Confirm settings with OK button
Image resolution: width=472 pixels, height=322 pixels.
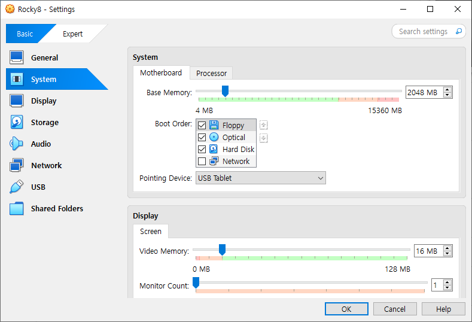point(346,309)
